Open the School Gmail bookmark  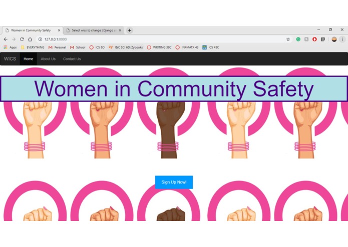point(78,47)
